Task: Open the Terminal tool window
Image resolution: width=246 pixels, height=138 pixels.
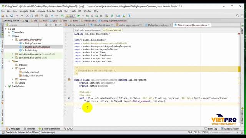Action: 29,129
